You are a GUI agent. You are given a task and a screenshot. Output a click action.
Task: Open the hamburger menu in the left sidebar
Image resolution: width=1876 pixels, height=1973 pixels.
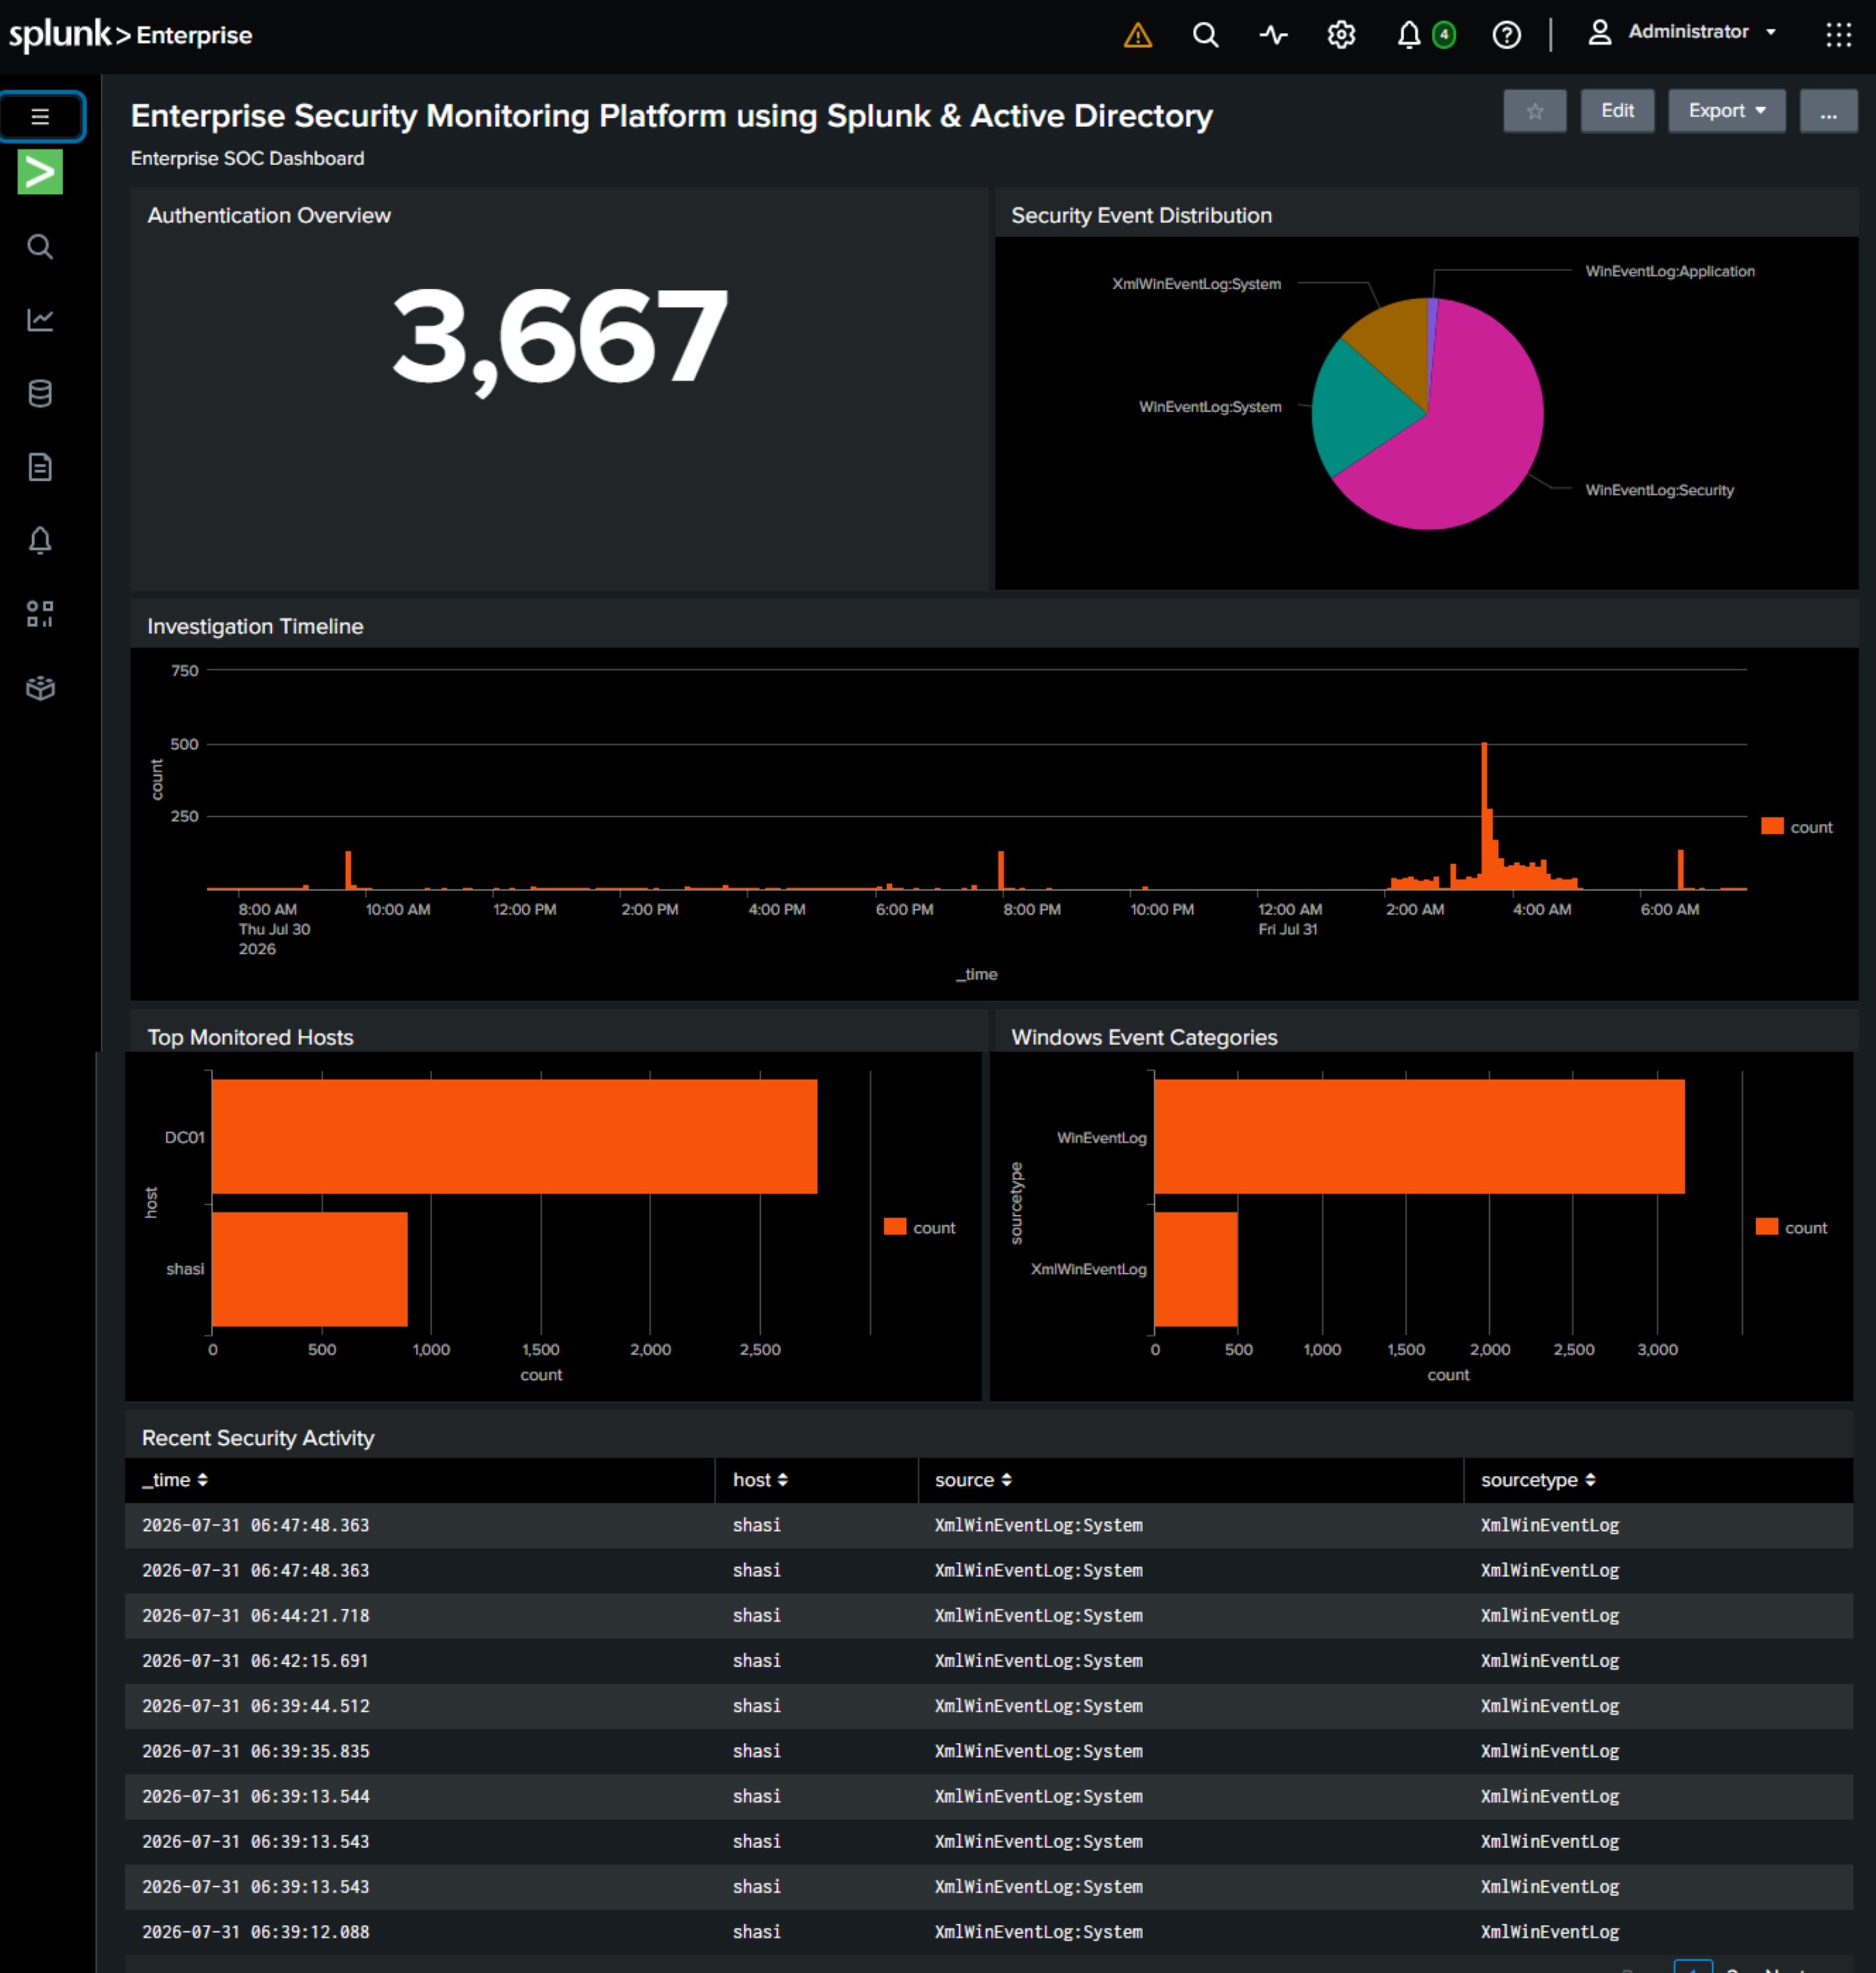click(41, 117)
